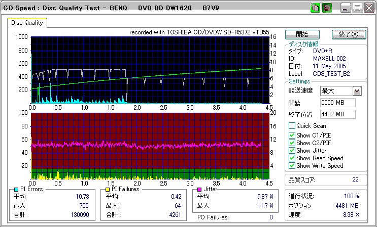Click the floppy disk save icon
377x227 pixels.
[x=327, y=8]
